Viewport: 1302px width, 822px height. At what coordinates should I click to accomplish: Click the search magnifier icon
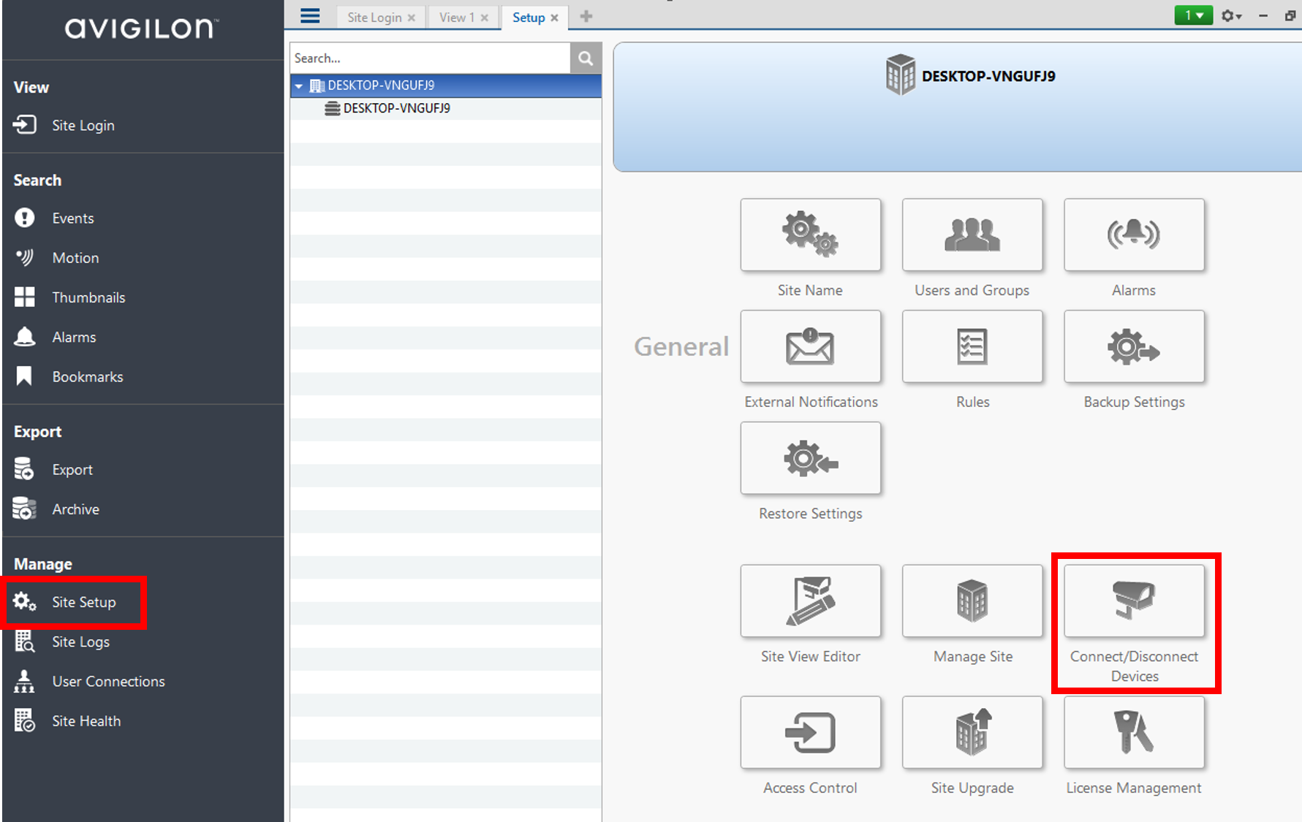pos(586,58)
